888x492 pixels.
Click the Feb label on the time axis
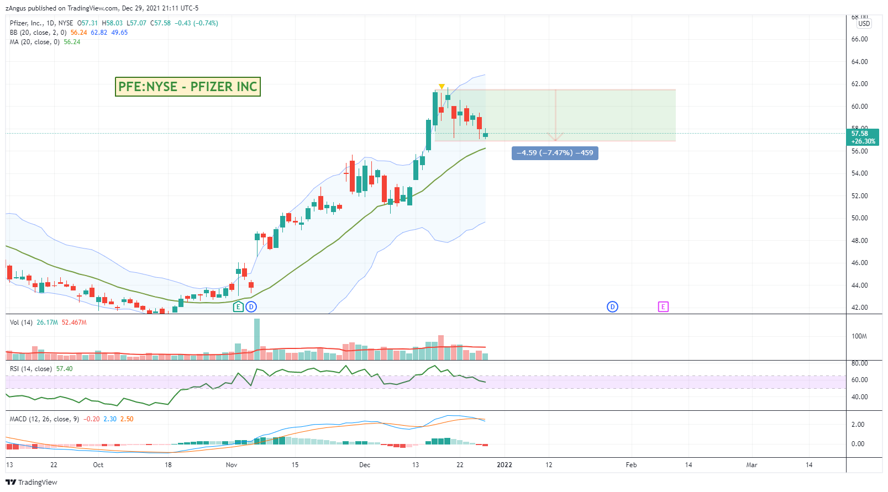(x=631, y=465)
